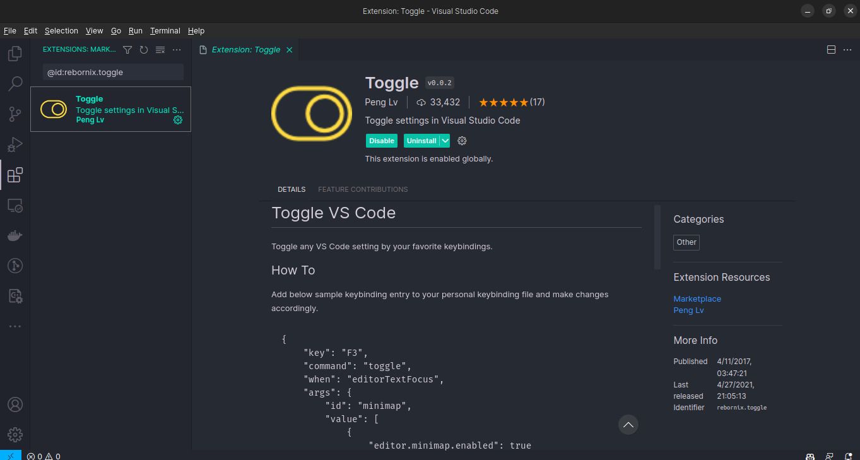Click the Uninstall button

tap(421, 141)
